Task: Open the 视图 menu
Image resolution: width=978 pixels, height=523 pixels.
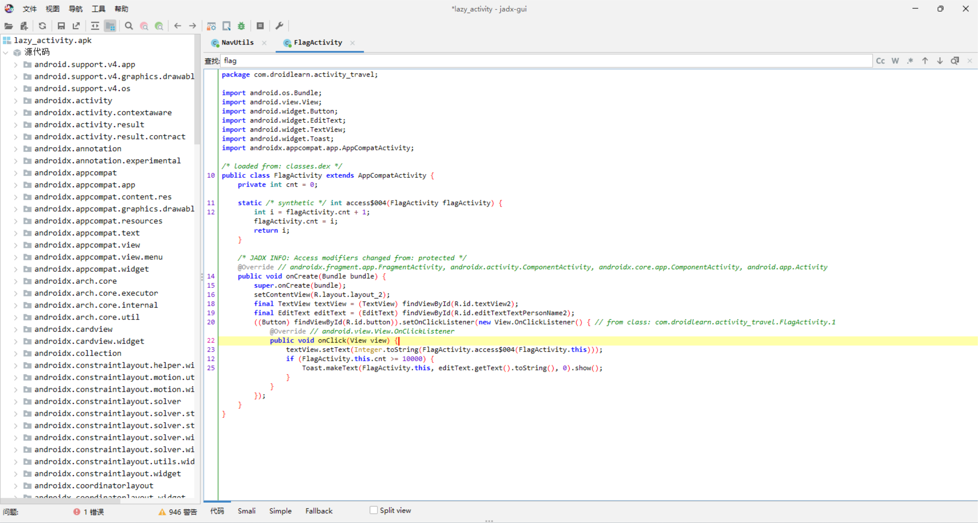Action: click(52, 9)
